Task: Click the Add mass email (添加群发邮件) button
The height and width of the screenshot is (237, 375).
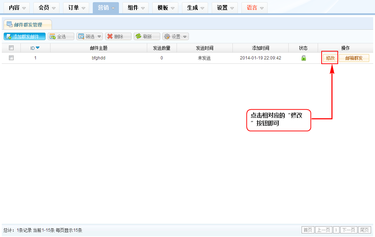Action: click(25, 37)
